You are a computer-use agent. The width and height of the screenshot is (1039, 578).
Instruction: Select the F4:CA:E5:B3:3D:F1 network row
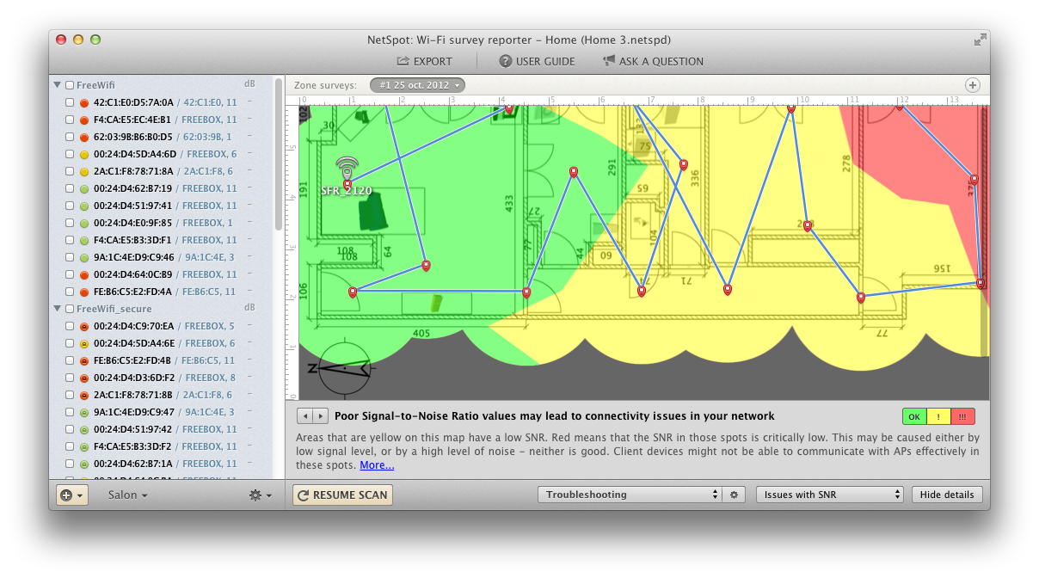[161, 240]
